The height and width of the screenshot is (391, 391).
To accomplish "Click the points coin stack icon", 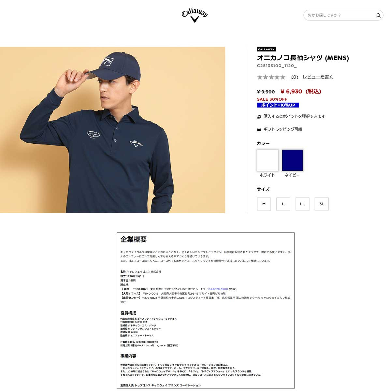I will coord(259,117).
